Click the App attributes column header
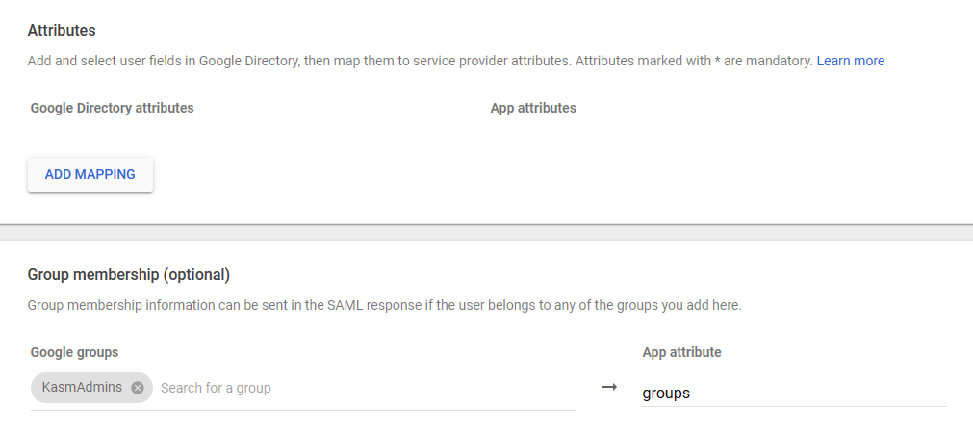Viewport: 973px width, 432px height. (x=533, y=108)
